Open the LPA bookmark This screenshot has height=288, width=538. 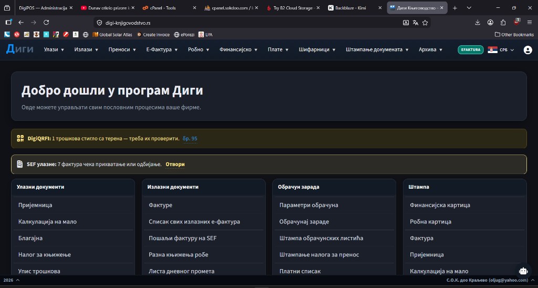[x=205, y=35]
